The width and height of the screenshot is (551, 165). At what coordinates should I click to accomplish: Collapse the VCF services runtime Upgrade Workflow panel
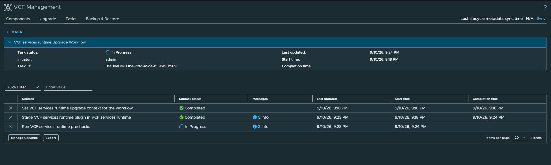(x=10, y=42)
